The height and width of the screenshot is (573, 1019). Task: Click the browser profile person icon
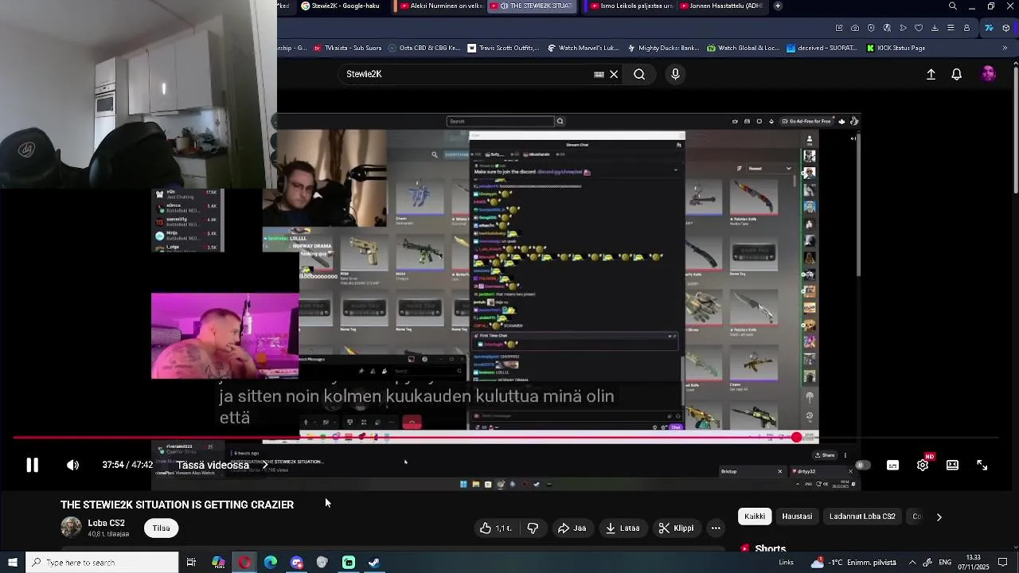966,28
